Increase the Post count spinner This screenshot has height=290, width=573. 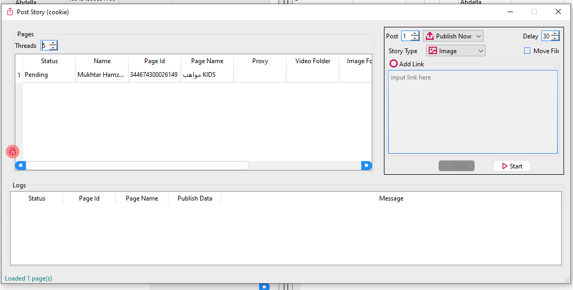coord(415,34)
